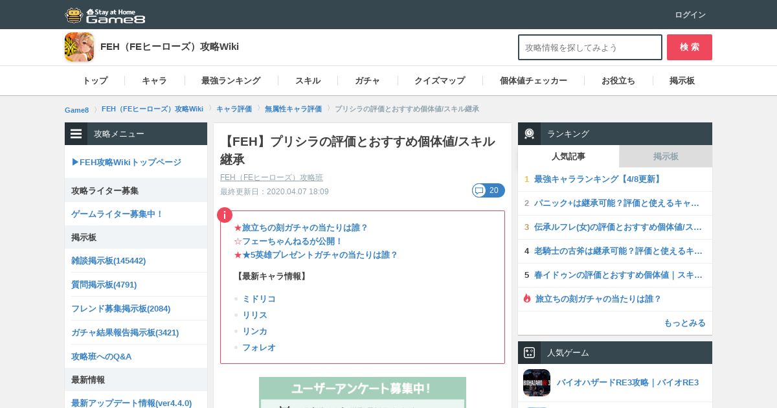Click the red 検索 button
777x408 pixels.
tap(690, 47)
